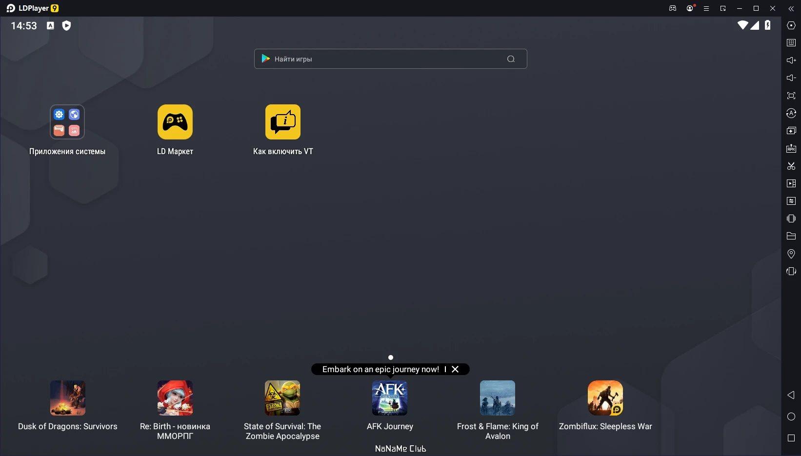
Task: Launch State of Survival: The Zombie Apocalypse
Action: [282, 398]
